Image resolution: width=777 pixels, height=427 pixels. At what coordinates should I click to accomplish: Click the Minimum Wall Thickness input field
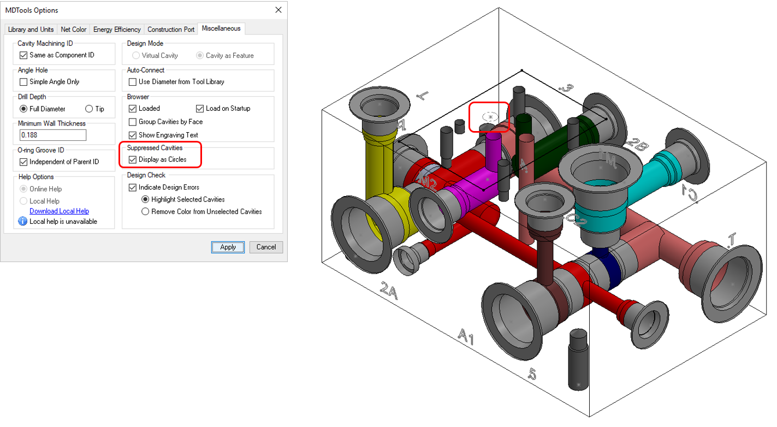(x=52, y=135)
